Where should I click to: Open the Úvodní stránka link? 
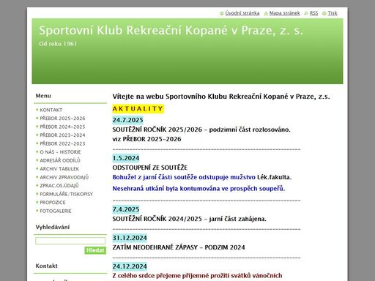(x=242, y=13)
